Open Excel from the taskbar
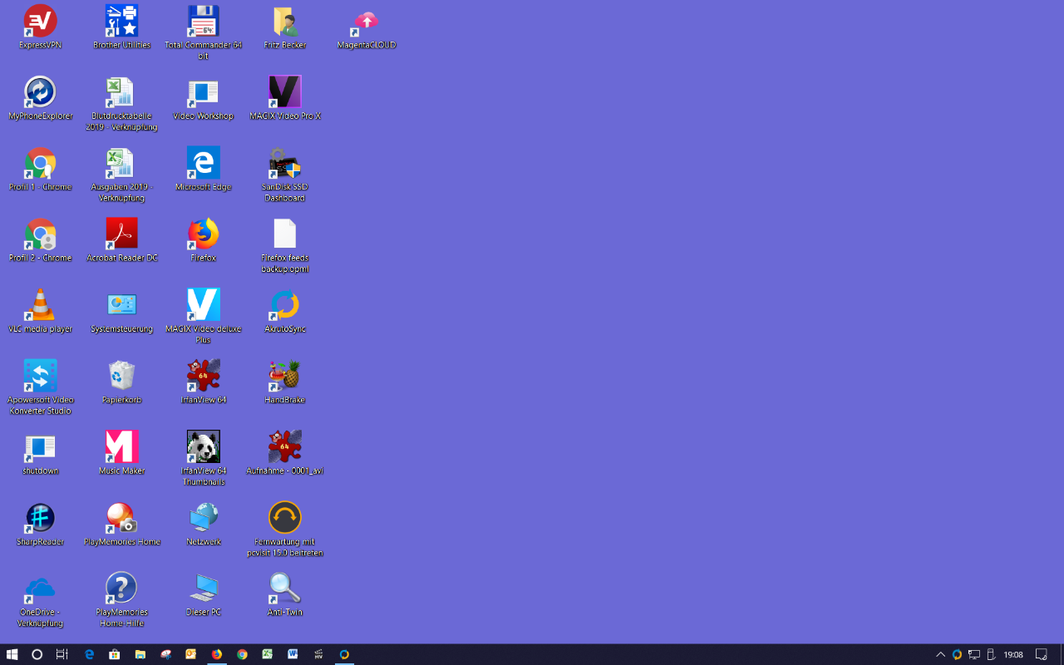 [268, 654]
